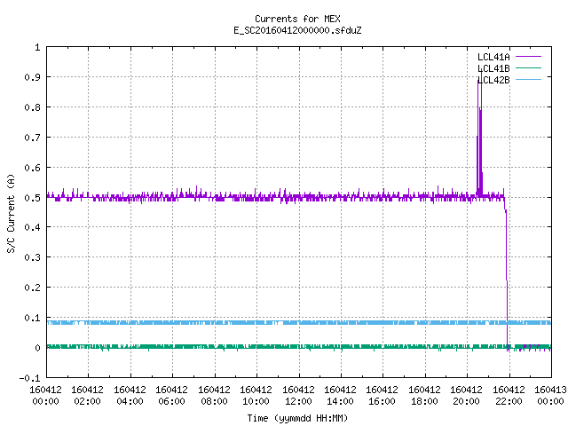The width and height of the screenshot is (568, 426).
Task: Click the 'S/C Current (A)' y-axis label
Action: click(12, 214)
